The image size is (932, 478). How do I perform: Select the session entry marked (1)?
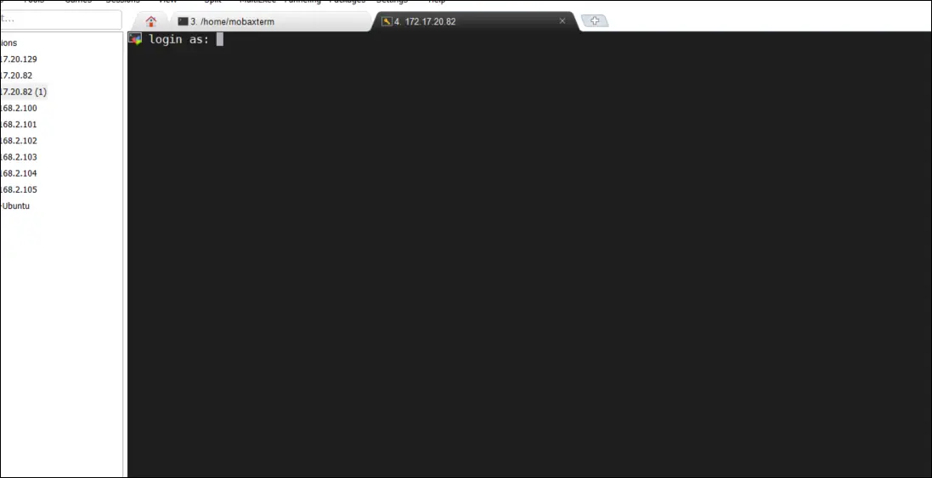click(x=23, y=92)
